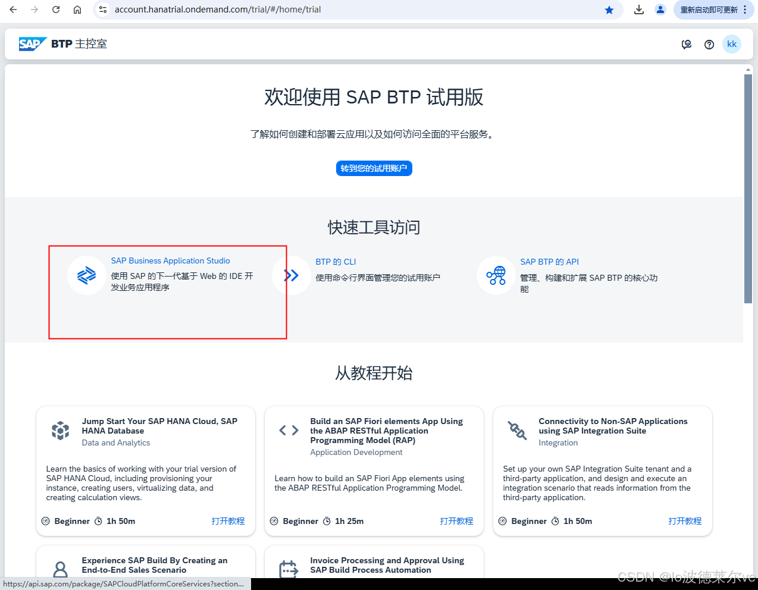This screenshot has height=590, width=758.
Task: Open tutorial link for Integration Suite card
Action: click(685, 521)
